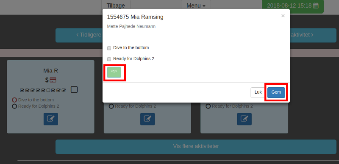Go back using the Tilbage button
Screen dimensions: 339x164
116,6
